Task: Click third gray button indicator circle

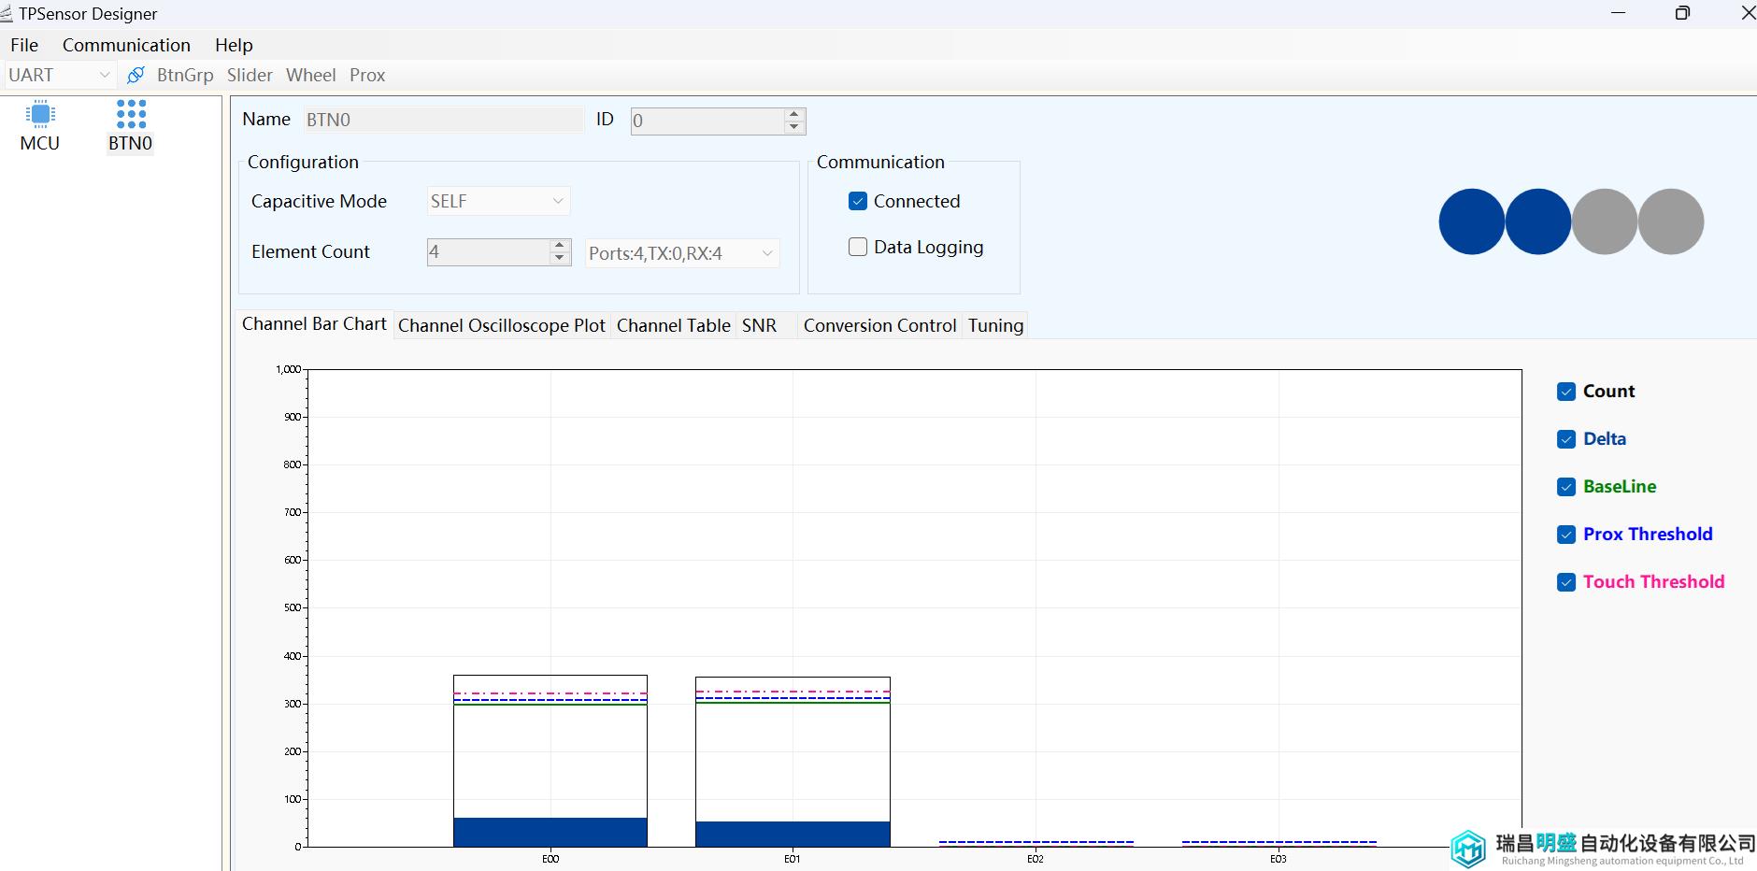Action: 1605,221
